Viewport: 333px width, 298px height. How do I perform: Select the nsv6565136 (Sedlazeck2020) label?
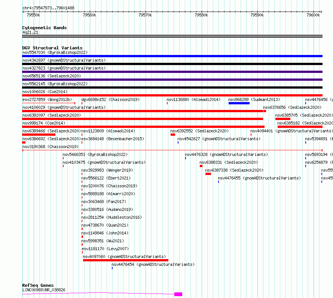pos(52,76)
